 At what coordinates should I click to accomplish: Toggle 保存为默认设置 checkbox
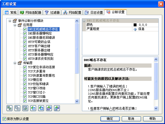tap(4, 119)
